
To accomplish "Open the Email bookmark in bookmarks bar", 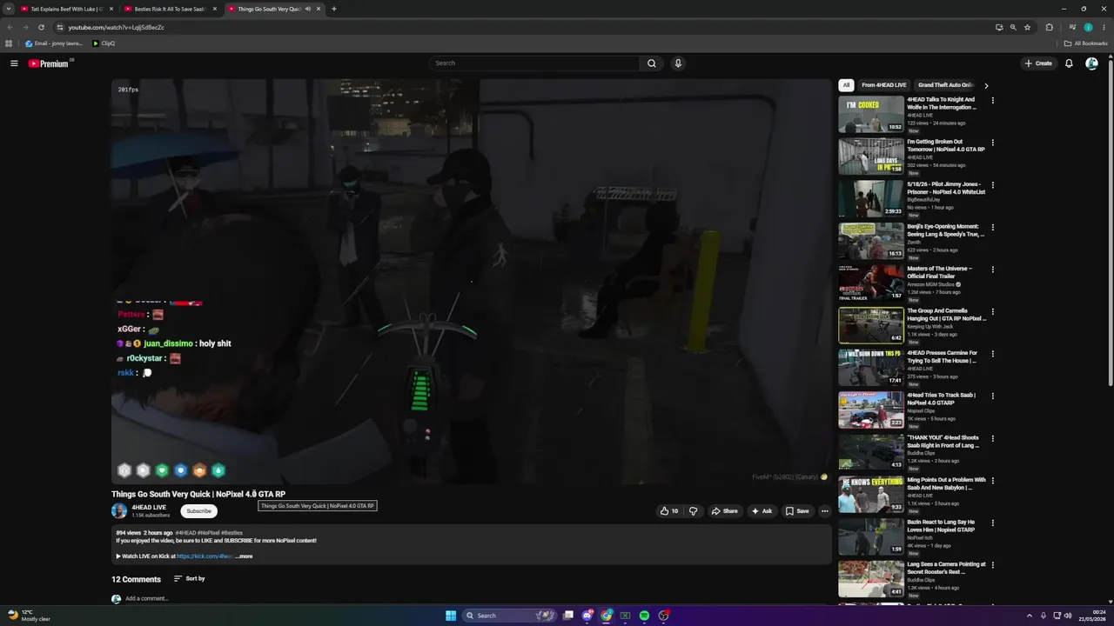I will point(54,43).
